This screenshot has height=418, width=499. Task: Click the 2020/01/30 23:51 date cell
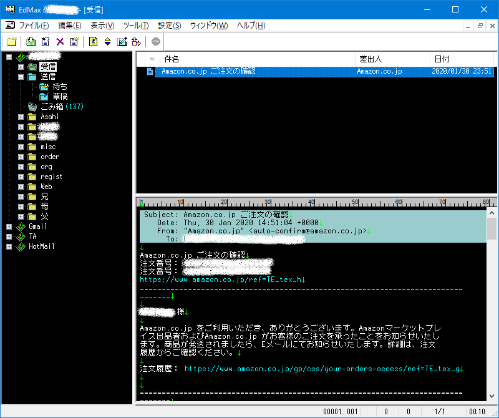(x=461, y=71)
